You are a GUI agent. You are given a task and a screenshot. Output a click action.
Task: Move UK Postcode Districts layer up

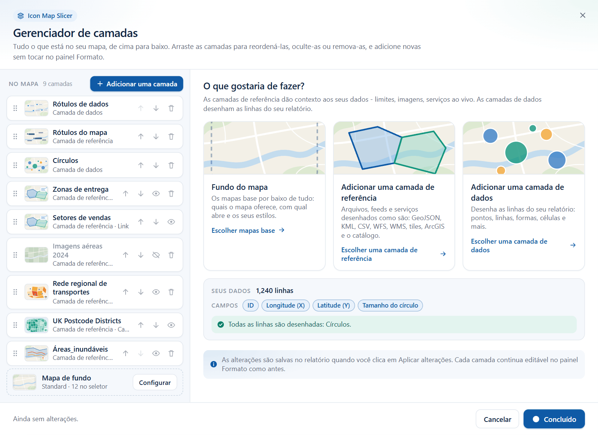pos(141,325)
